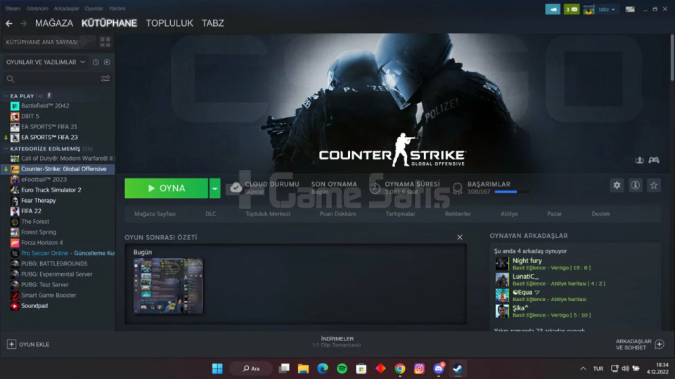Open Kütüphane Ana Sayfası button

(x=49, y=42)
